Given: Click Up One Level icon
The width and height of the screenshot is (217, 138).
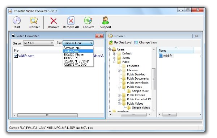Looking at the screenshot, I should (x=111, y=42).
